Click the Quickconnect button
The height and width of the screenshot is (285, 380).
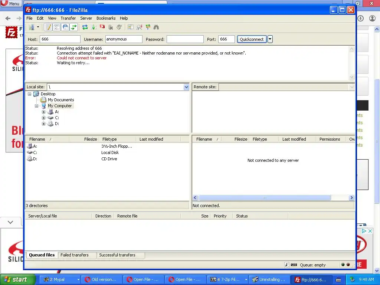(252, 39)
